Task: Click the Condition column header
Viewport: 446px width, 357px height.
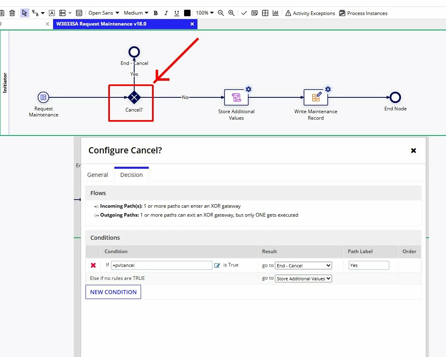Action: point(116,252)
